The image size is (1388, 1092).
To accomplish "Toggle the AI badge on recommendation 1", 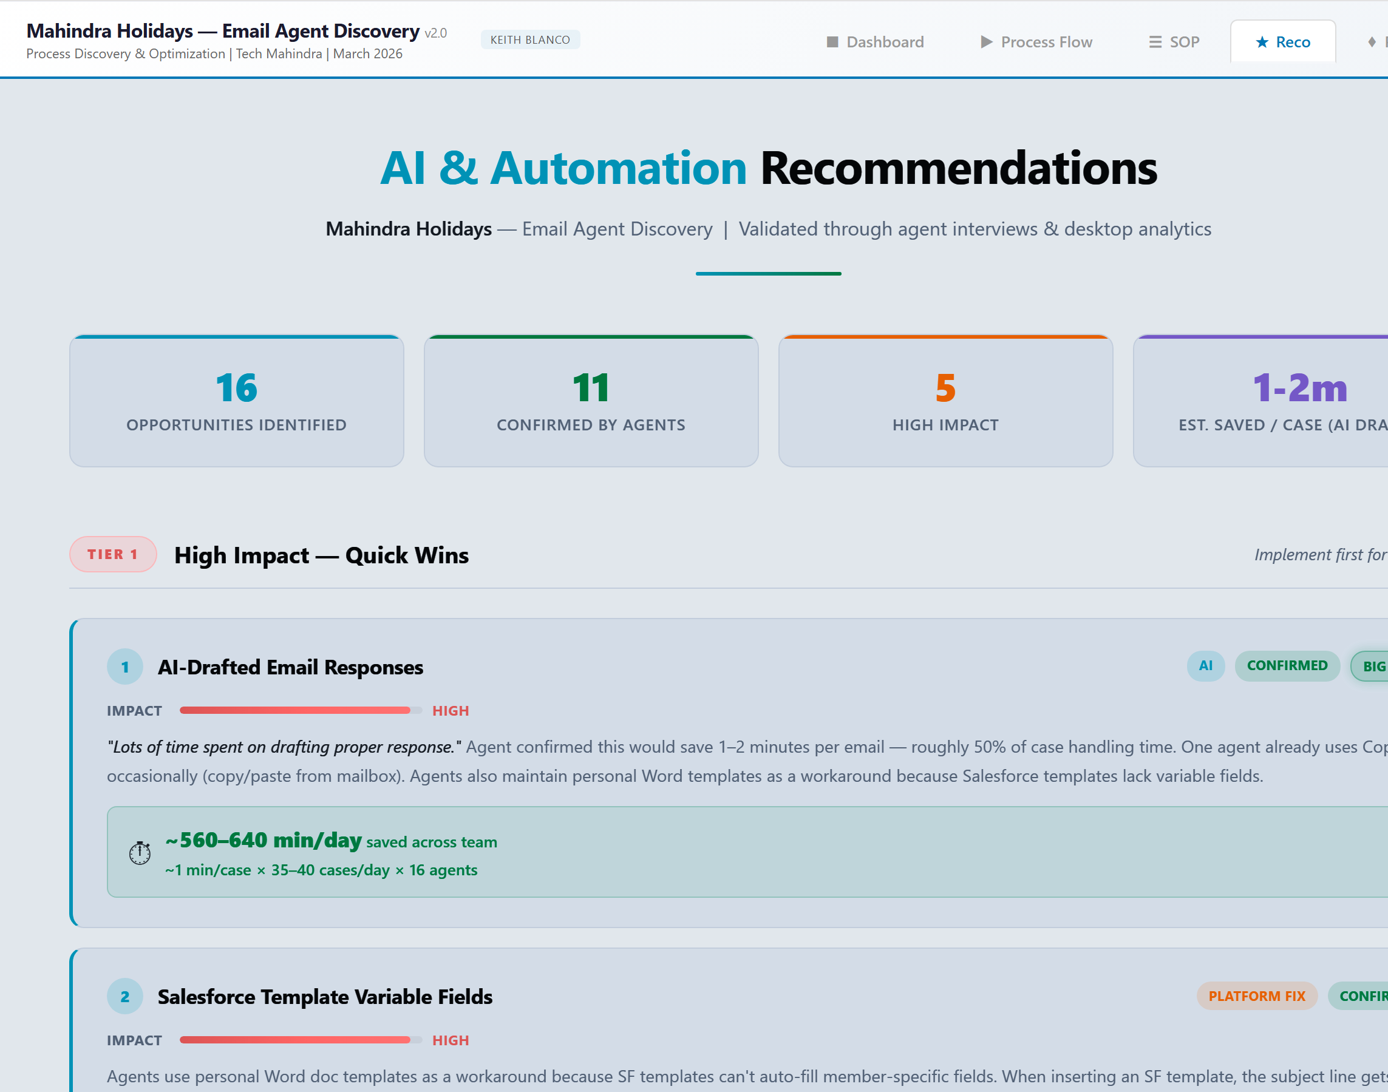I will pos(1206,665).
